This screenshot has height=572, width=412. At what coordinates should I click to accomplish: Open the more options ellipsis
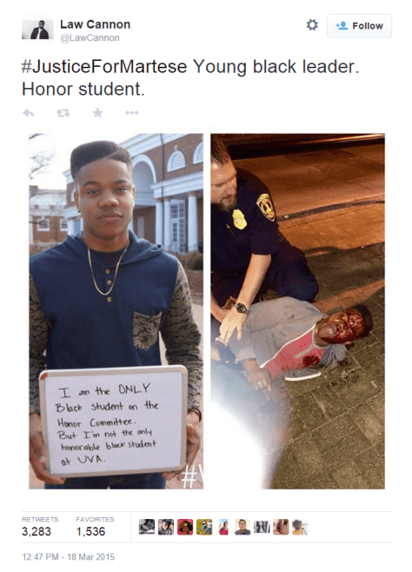[131, 113]
